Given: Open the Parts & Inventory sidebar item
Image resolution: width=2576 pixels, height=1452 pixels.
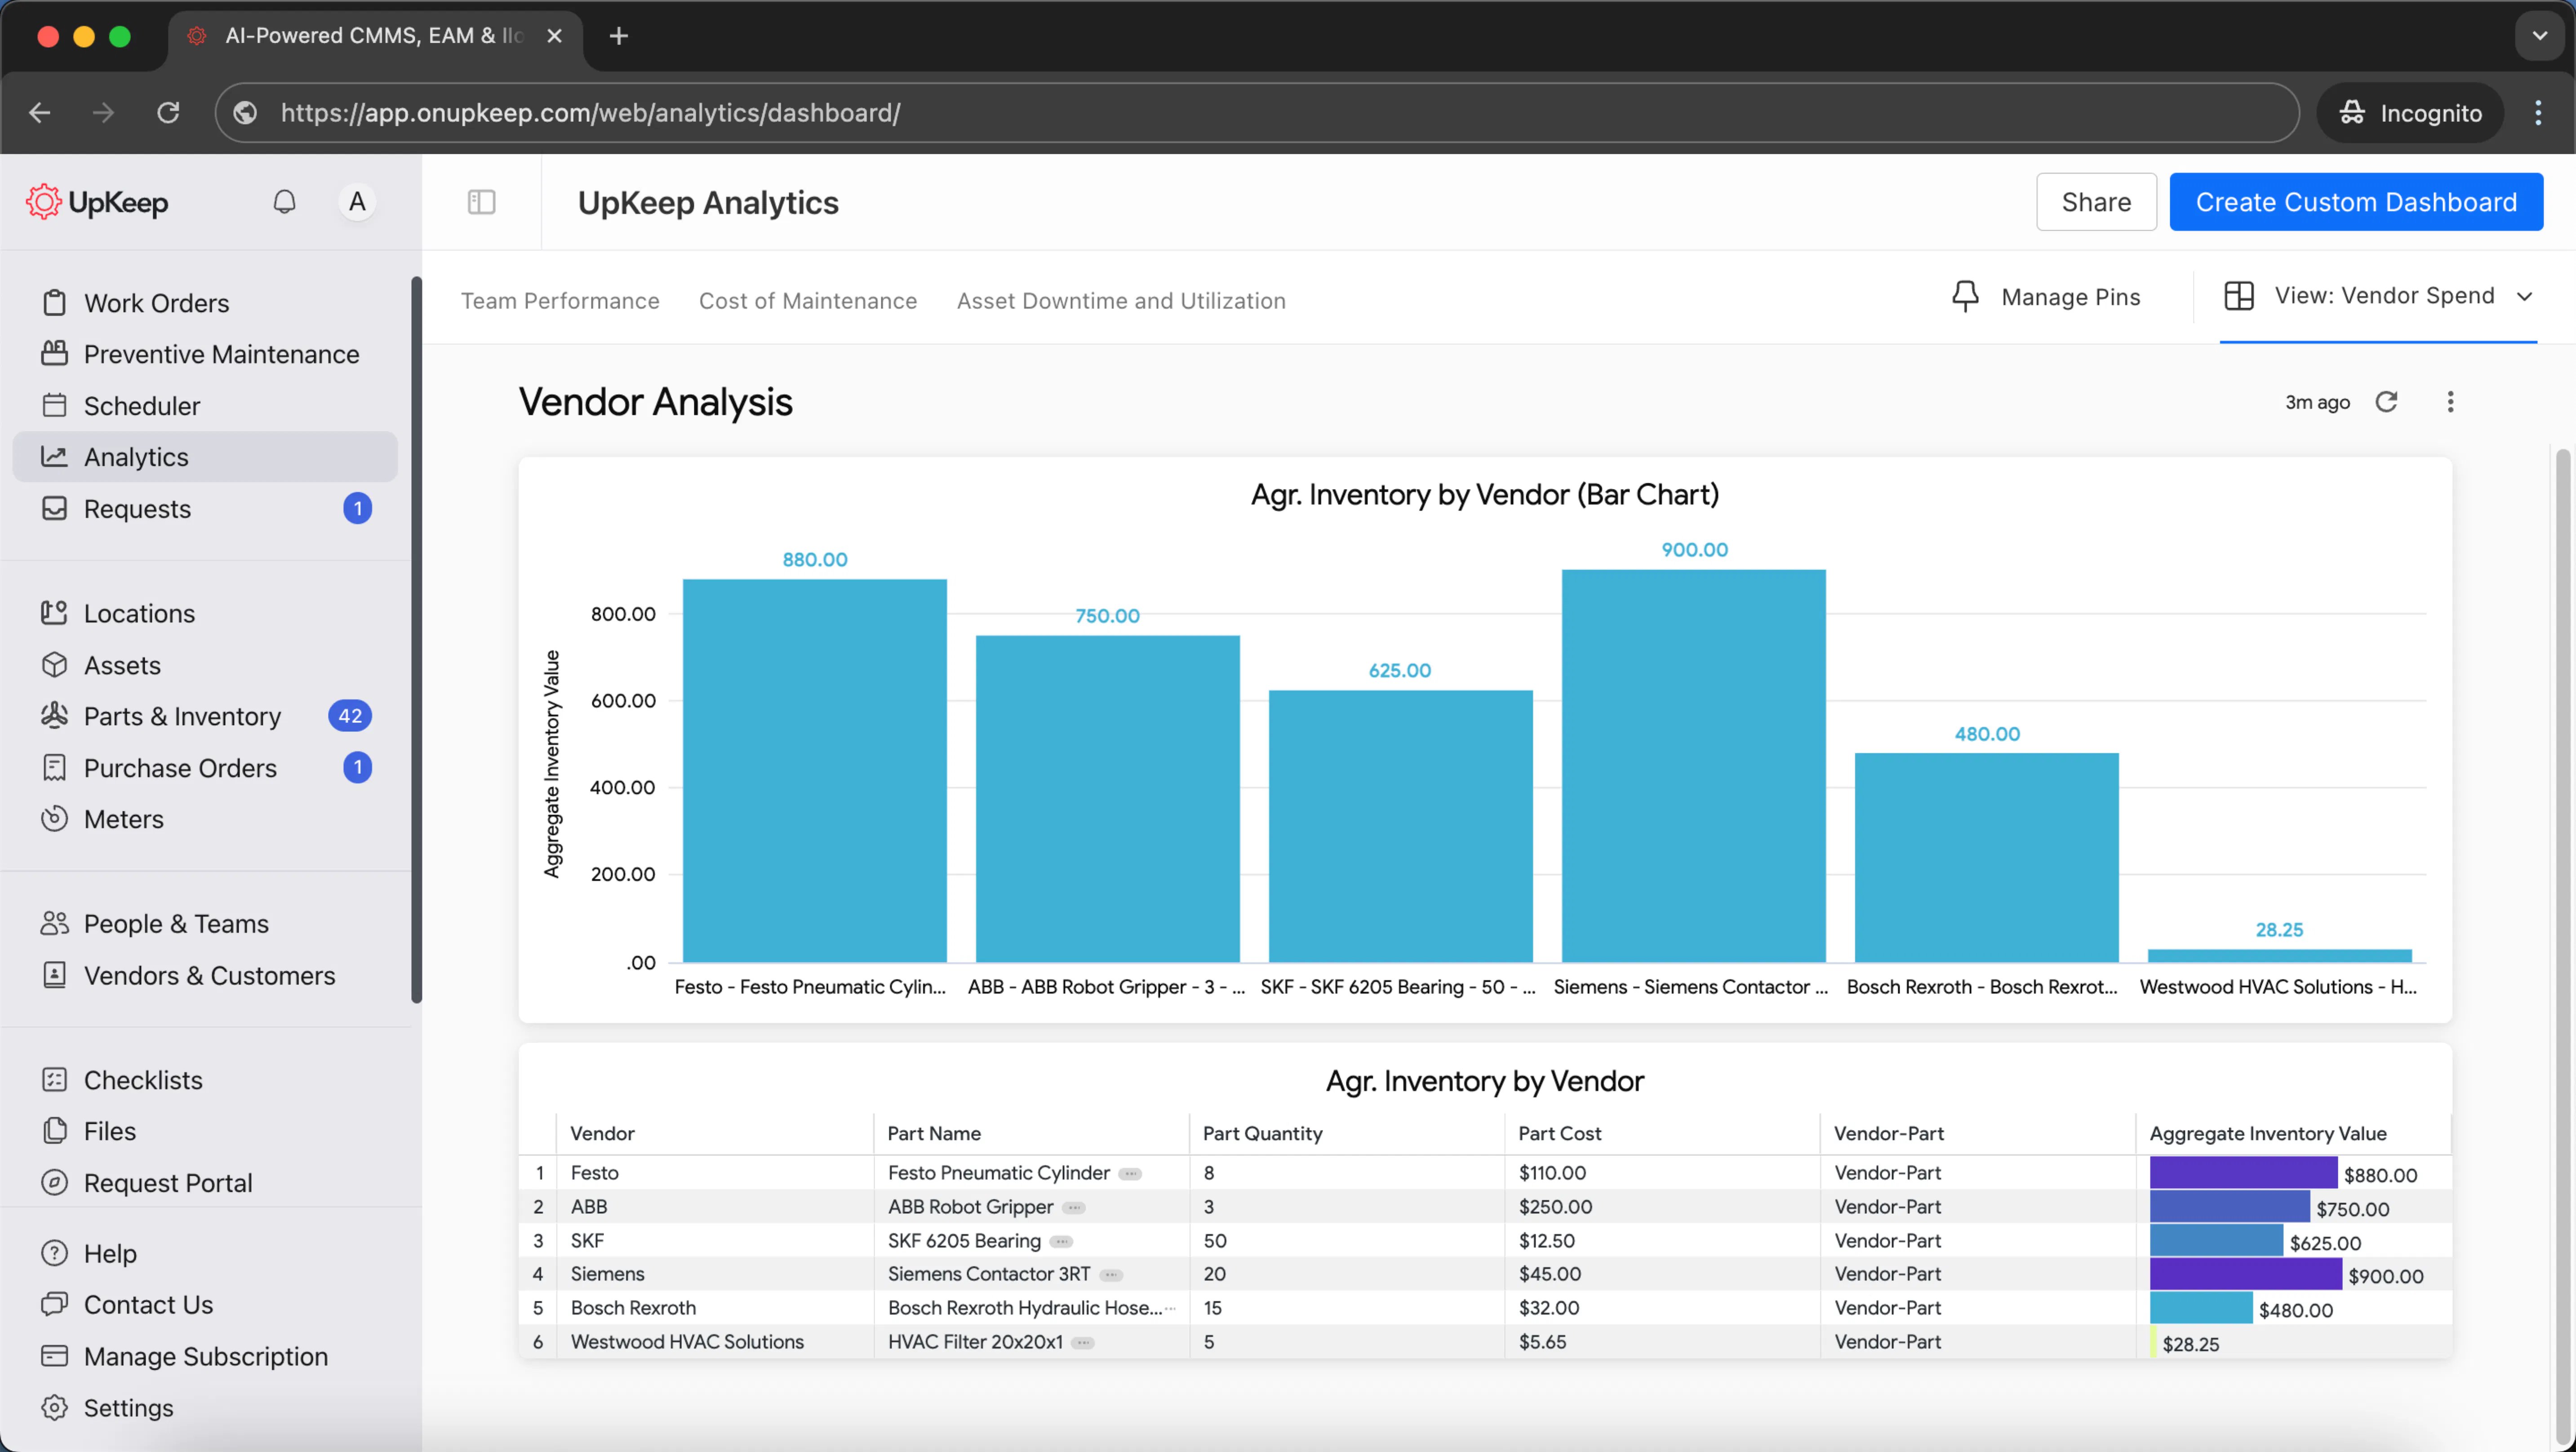Looking at the screenshot, I should (x=182, y=716).
